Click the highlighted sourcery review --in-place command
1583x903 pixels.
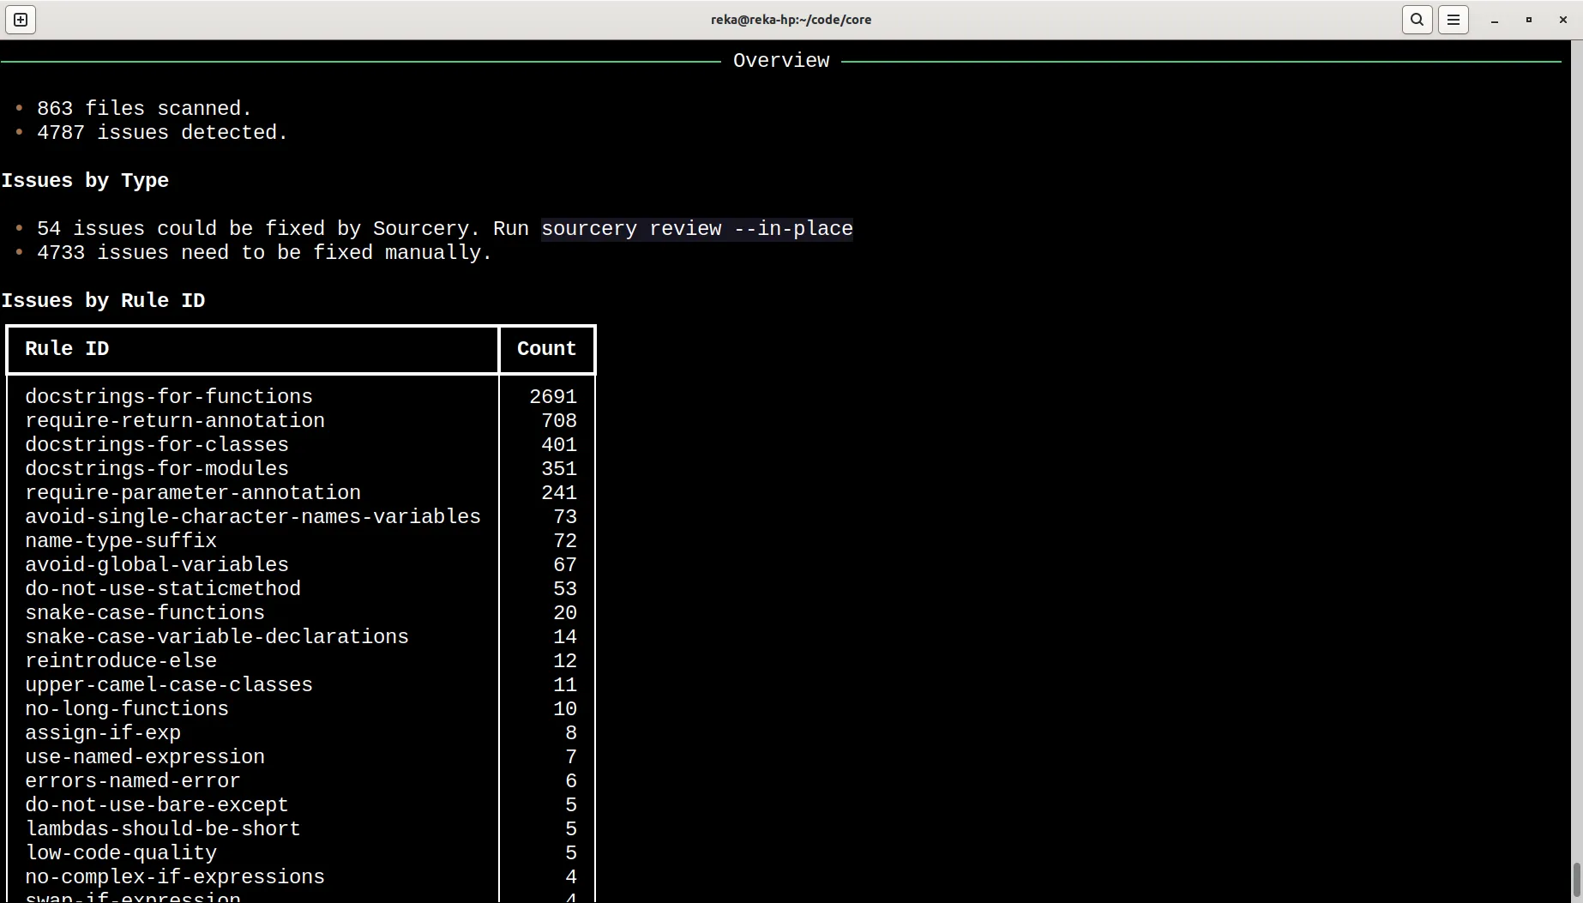pyautogui.click(x=695, y=229)
